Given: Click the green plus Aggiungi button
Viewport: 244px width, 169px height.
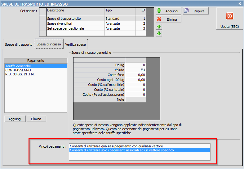Looking at the screenshot, I should [x=168, y=11].
